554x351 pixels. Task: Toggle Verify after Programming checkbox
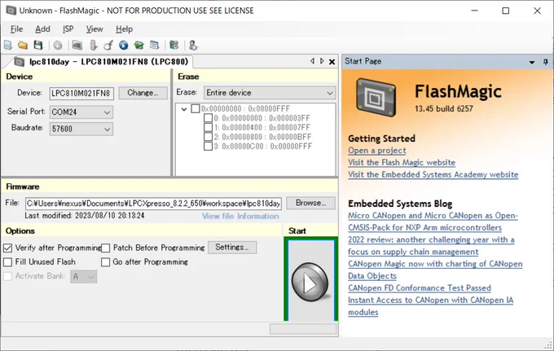tap(8, 248)
